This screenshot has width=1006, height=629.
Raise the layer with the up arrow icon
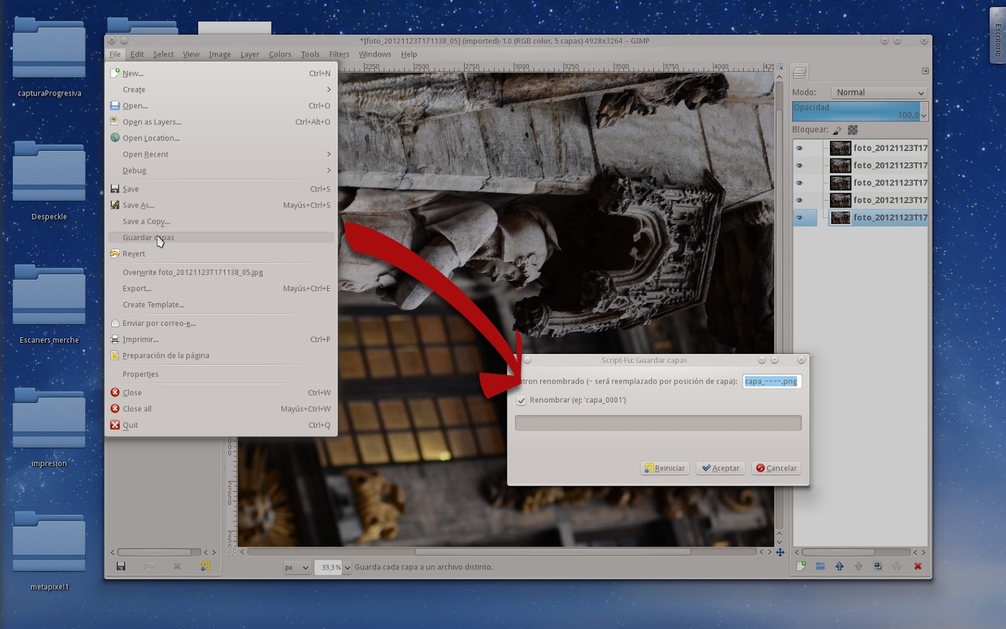coord(839,566)
